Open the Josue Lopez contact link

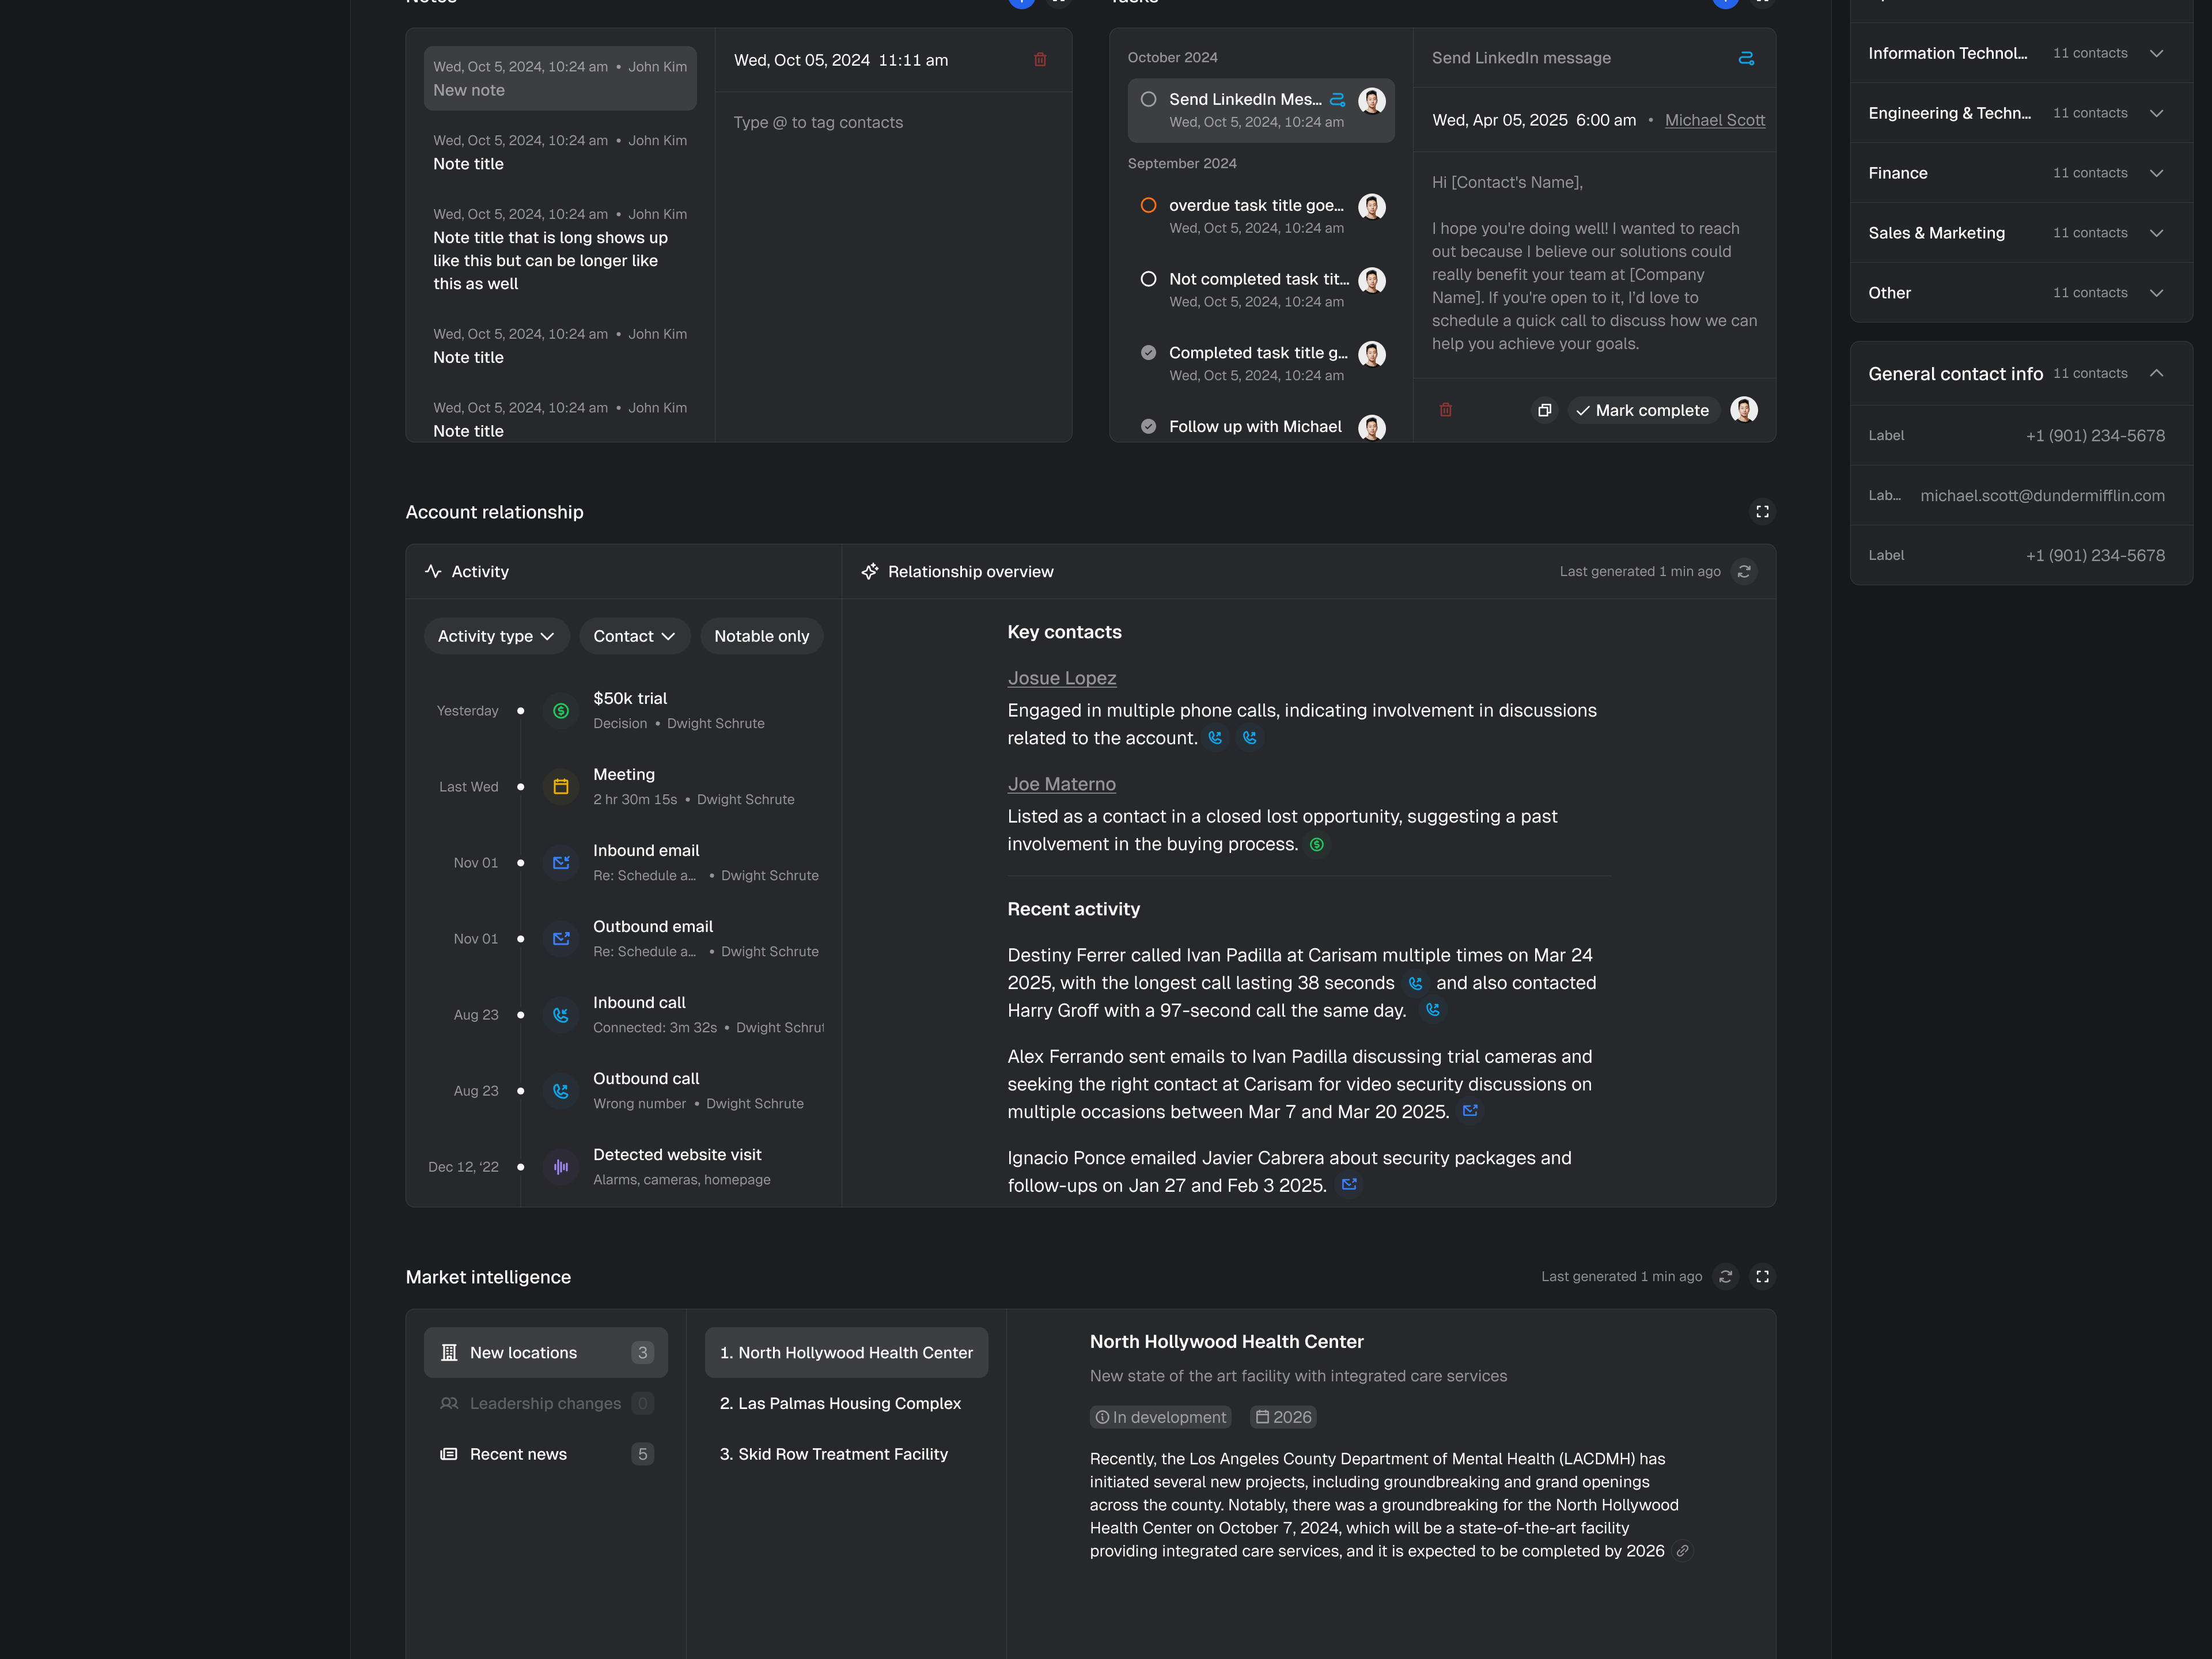(x=1061, y=678)
